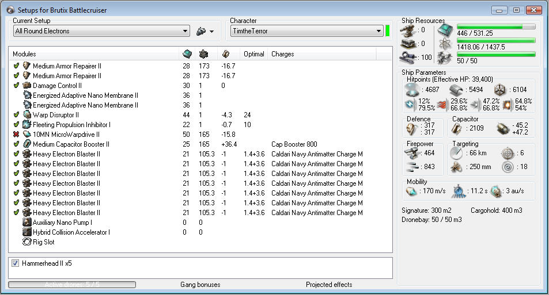
Task: Open the dropdown arrow beside the ship icon
Action: click(x=211, y=32)
